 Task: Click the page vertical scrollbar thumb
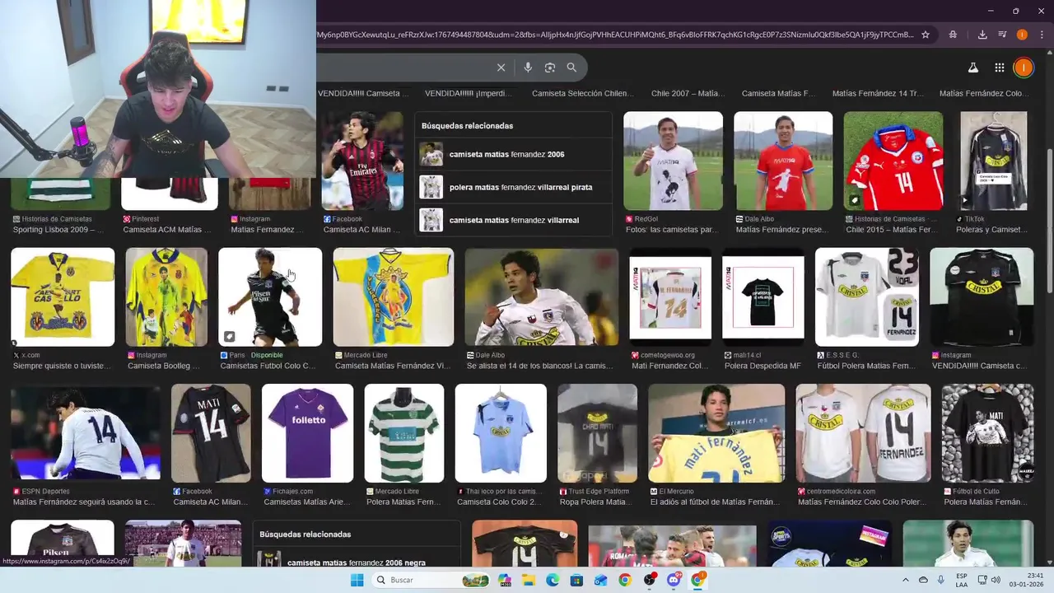tap(1049, 221)
